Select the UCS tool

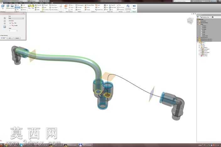[71, 10]
